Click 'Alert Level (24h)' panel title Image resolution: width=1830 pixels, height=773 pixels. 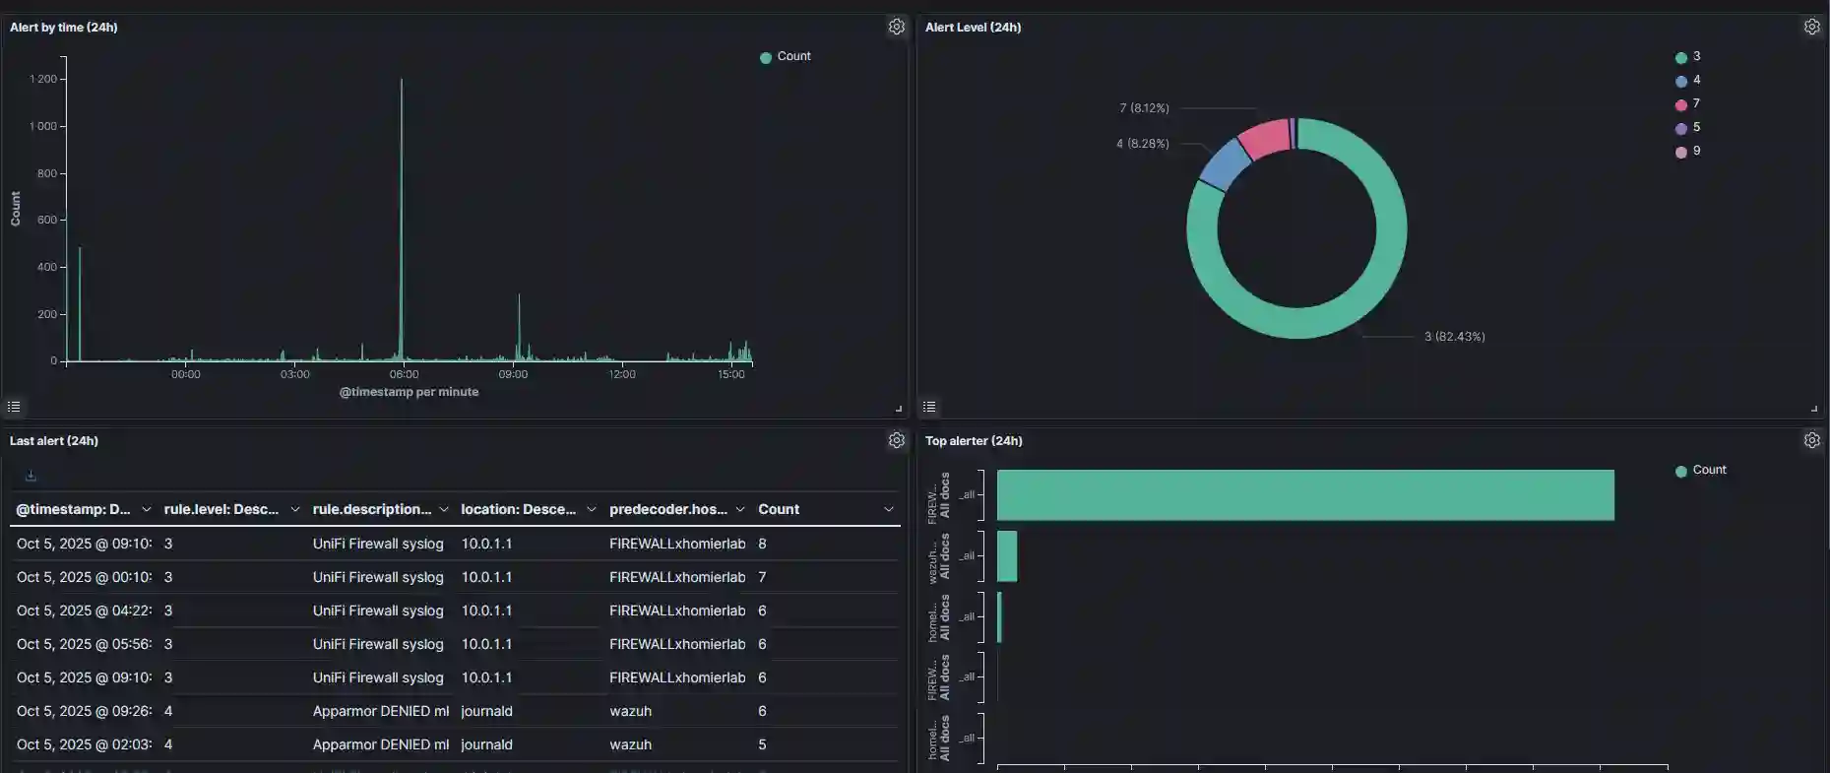pos(973,27)
